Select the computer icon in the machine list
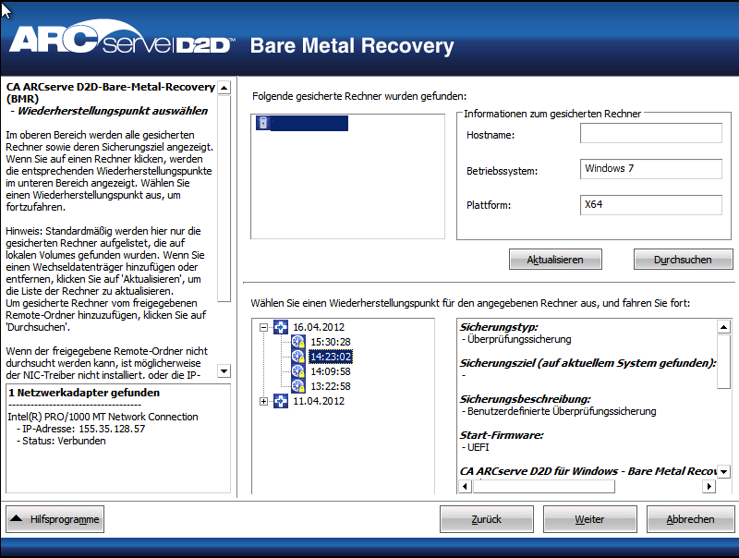The height and width of the screenshot is (558, 739). click(263, 123)
